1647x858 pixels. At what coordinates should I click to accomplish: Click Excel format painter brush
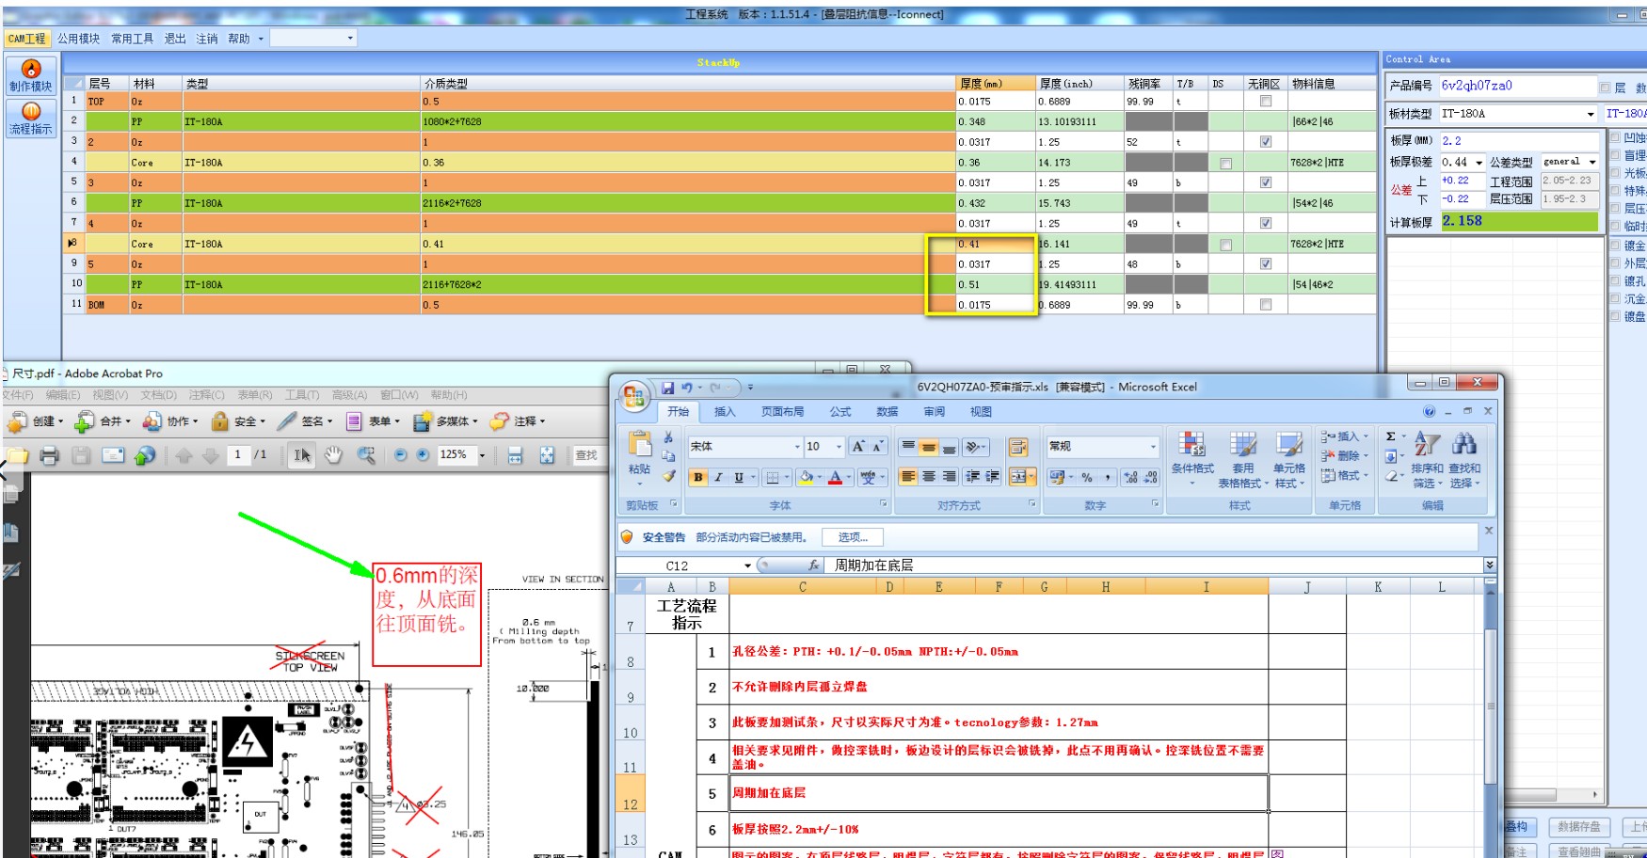[x=668, y=476]
